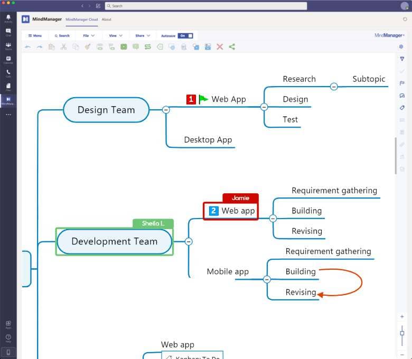Click the Cut scissors icon
This screenshot has height=359, width=412.
pyautogui.click(x=63, y=47)
